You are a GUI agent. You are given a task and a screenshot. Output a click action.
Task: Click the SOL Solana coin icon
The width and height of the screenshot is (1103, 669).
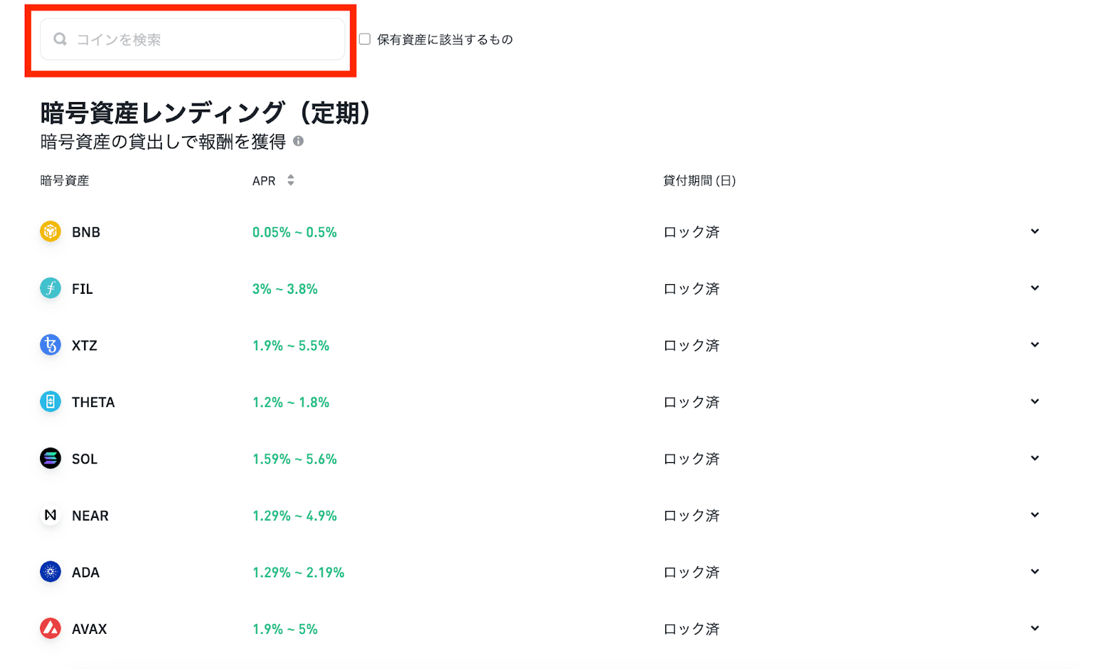coord(50,459)
